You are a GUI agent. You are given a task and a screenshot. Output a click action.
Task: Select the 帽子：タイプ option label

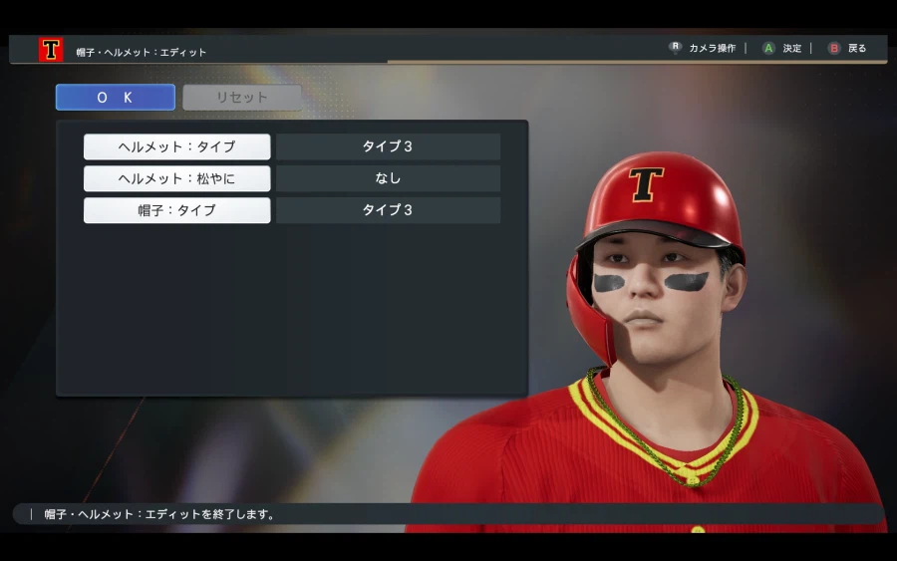[x=176, y=210]
